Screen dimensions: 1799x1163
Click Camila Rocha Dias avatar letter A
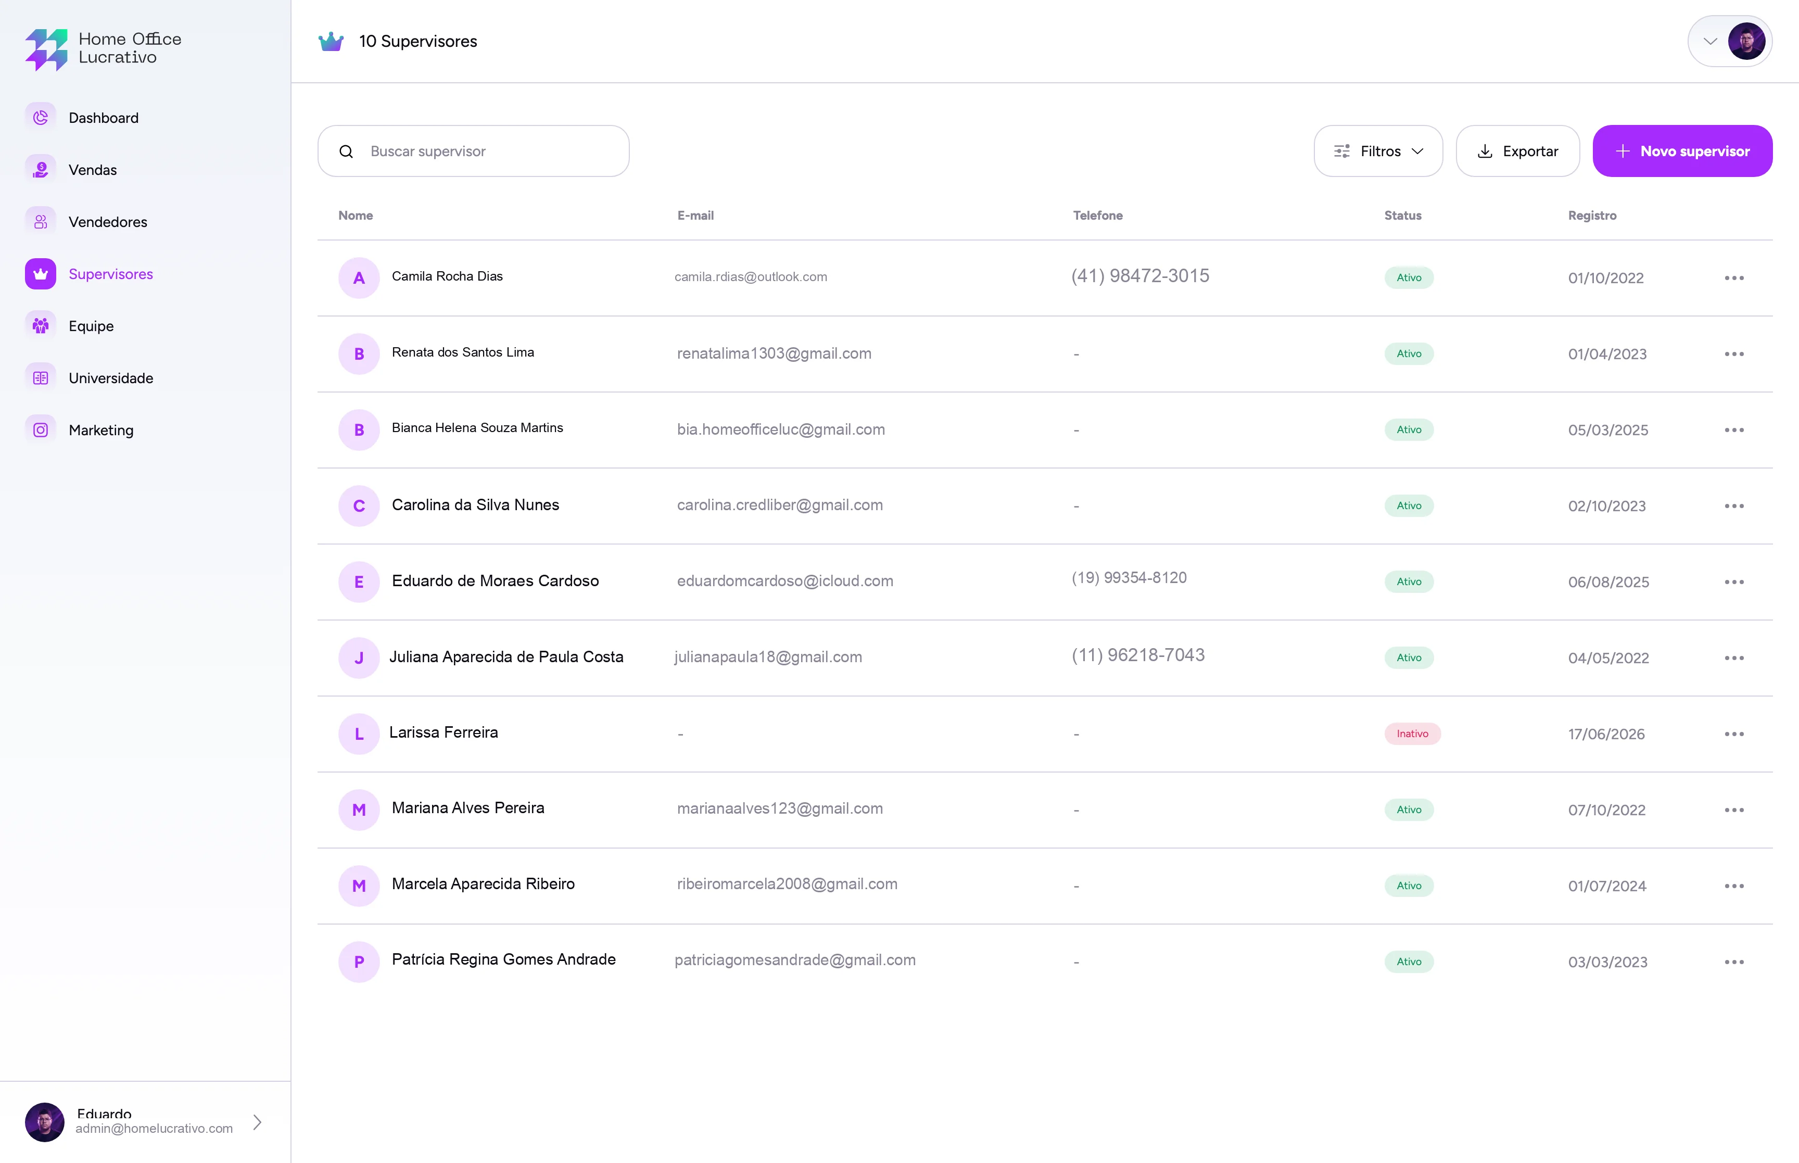[x=359, y=278]
